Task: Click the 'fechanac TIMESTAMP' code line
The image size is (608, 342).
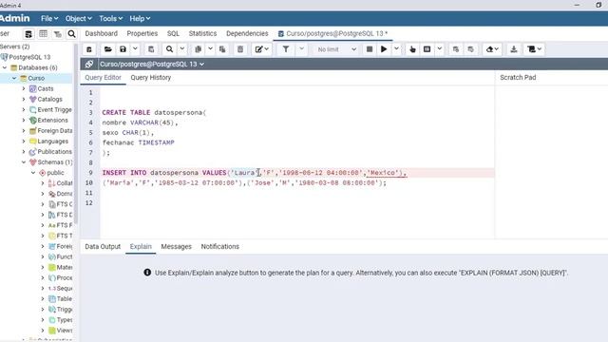Action: click(138, 142)
